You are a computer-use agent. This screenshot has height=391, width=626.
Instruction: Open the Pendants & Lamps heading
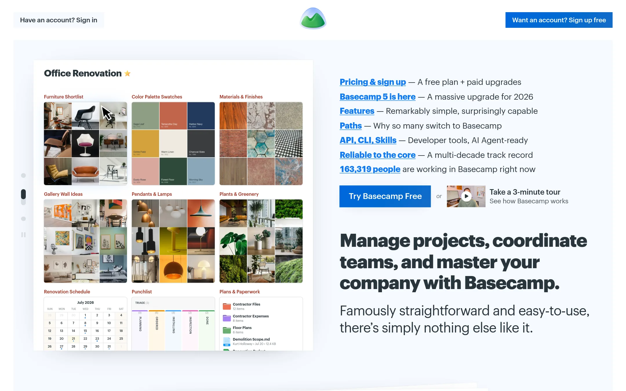tap(152, 194)
